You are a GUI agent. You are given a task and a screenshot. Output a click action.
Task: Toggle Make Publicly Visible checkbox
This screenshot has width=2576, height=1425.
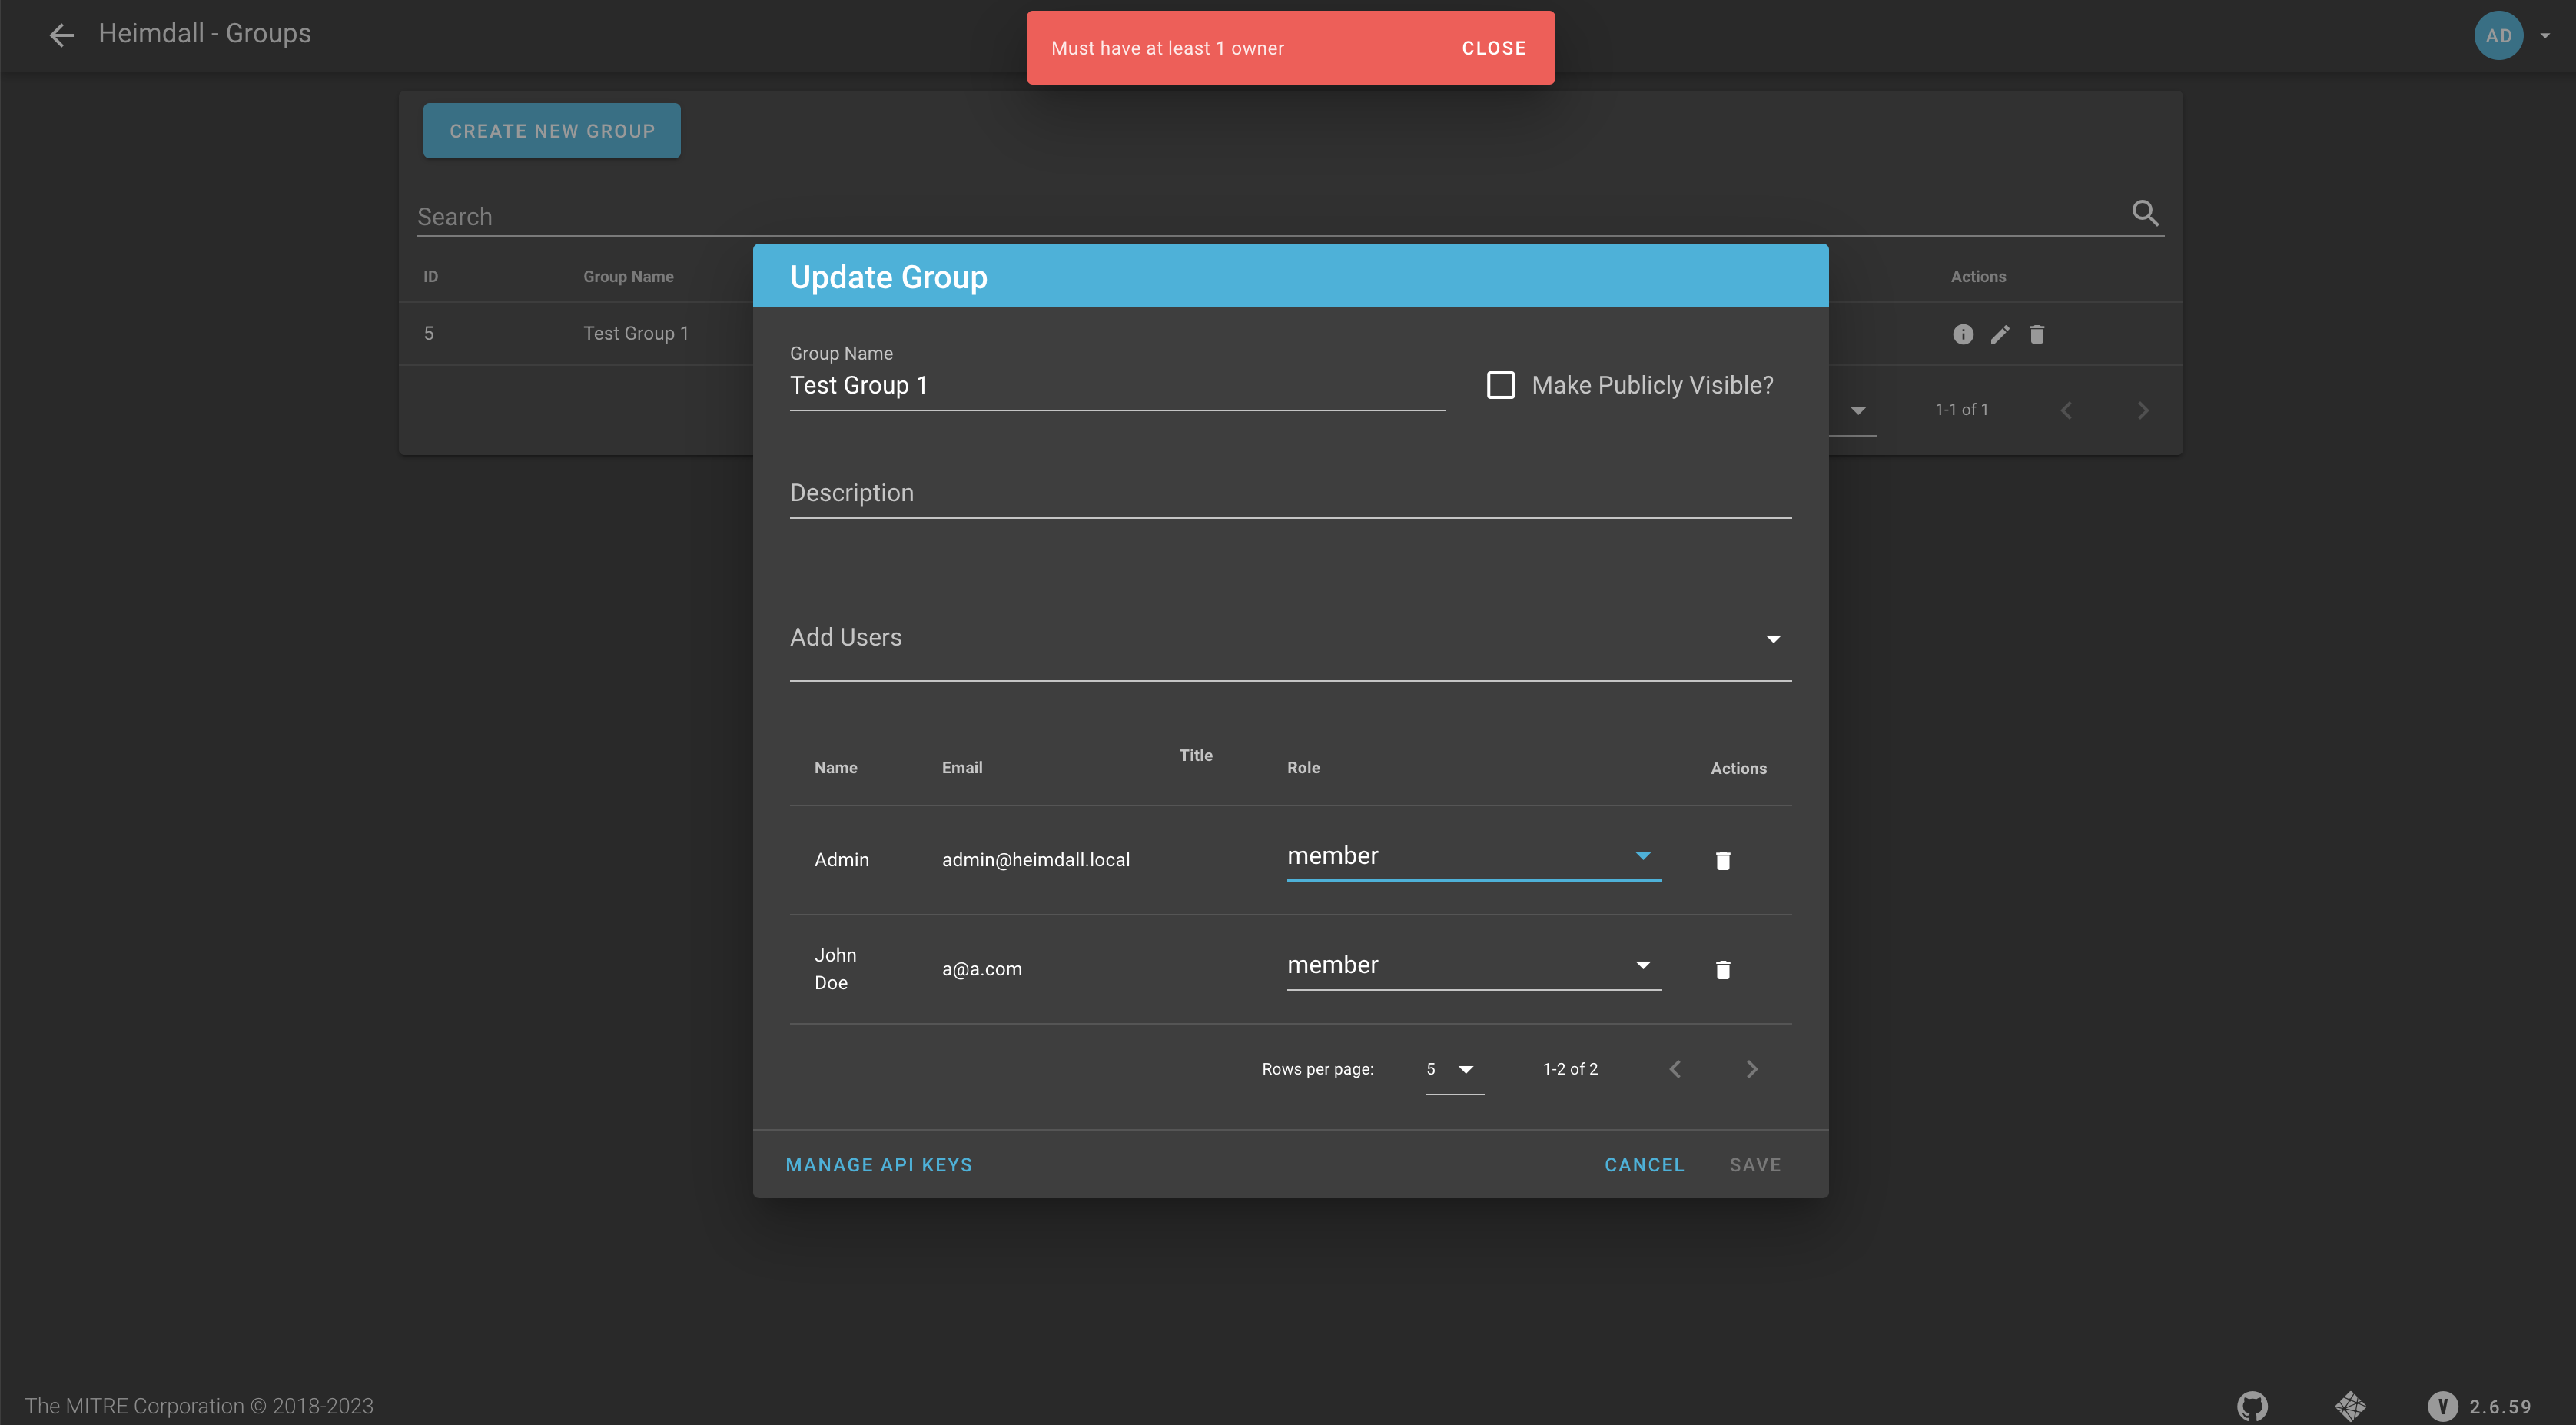tap(1500, 385)
